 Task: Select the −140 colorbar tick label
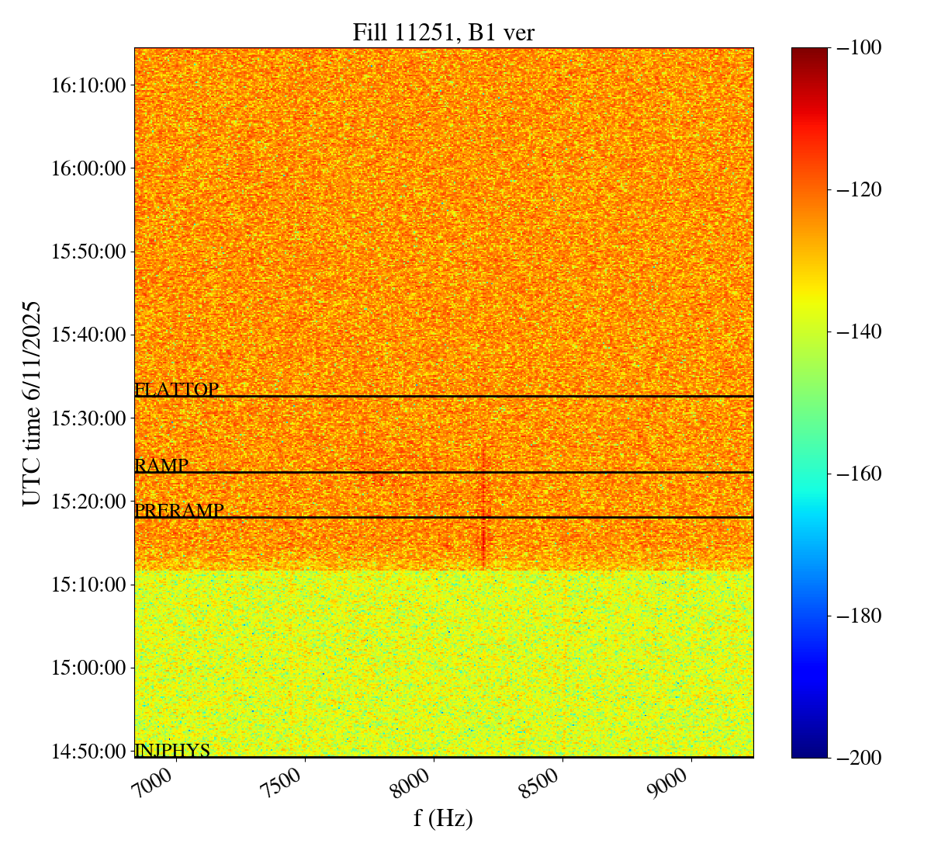coord(858,332)
